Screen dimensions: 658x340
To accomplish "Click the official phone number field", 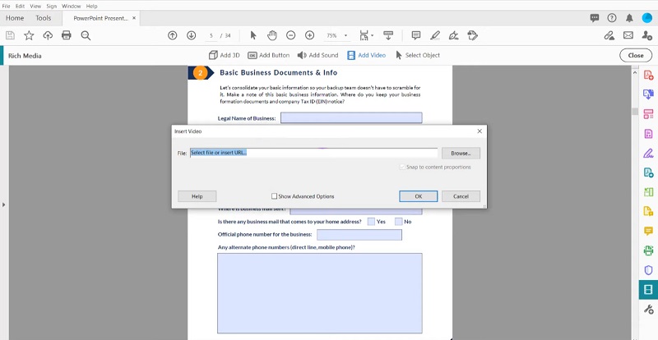I will [359, 235].
